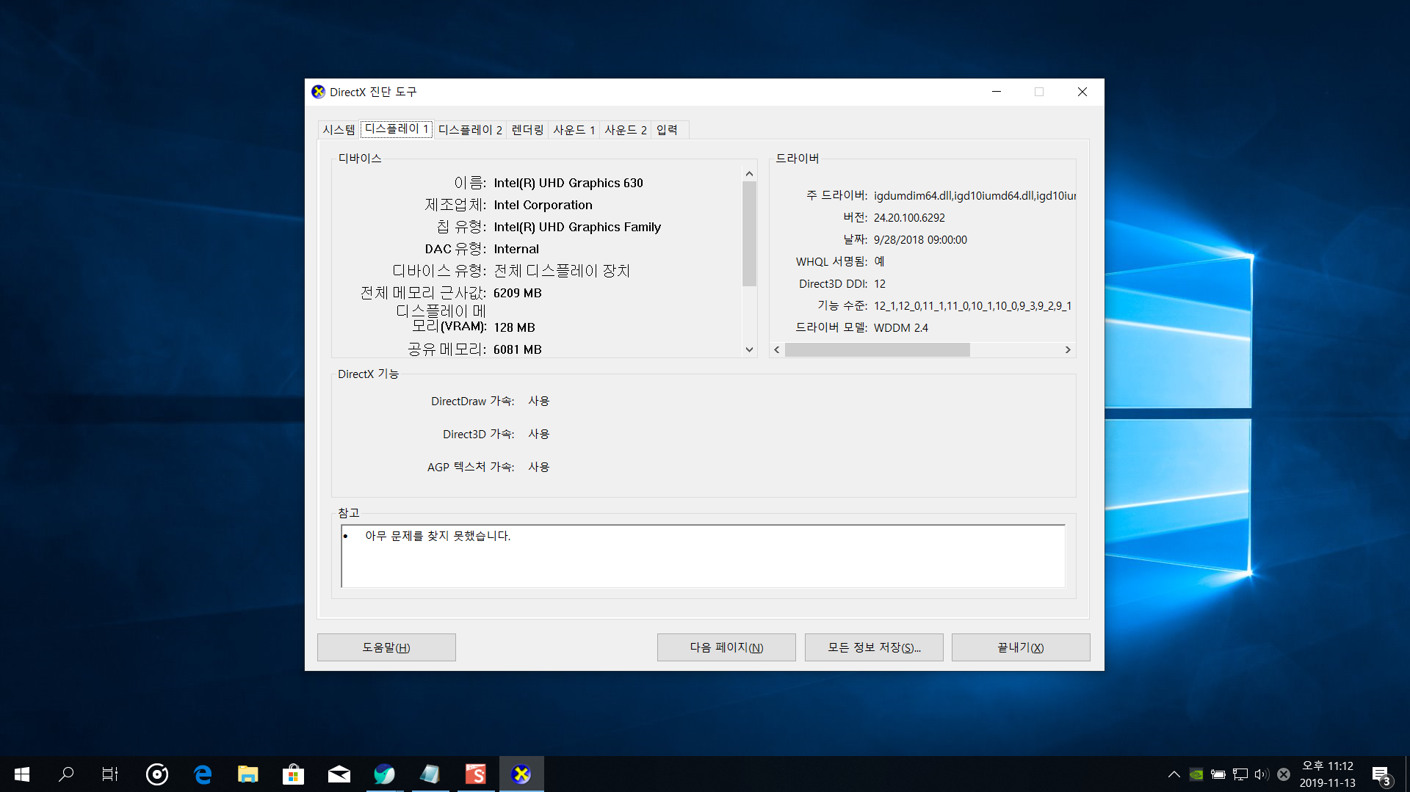Open the clock and date flyout

[1328, 774]
